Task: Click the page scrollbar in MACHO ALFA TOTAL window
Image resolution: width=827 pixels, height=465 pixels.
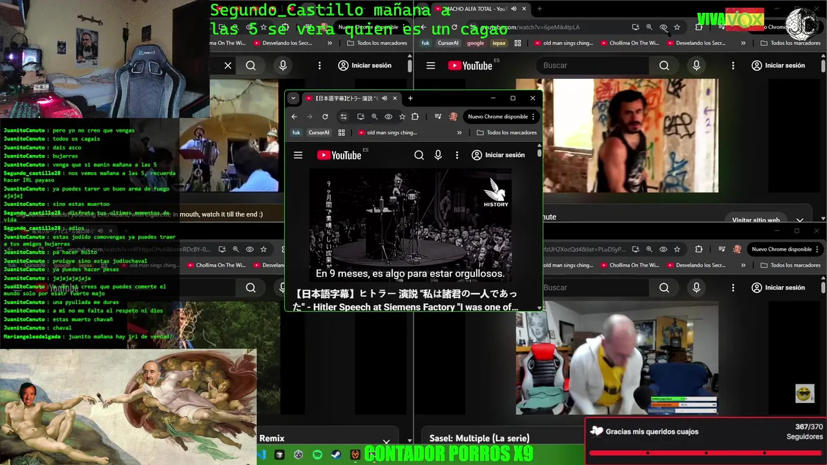Action: (823, 67)
